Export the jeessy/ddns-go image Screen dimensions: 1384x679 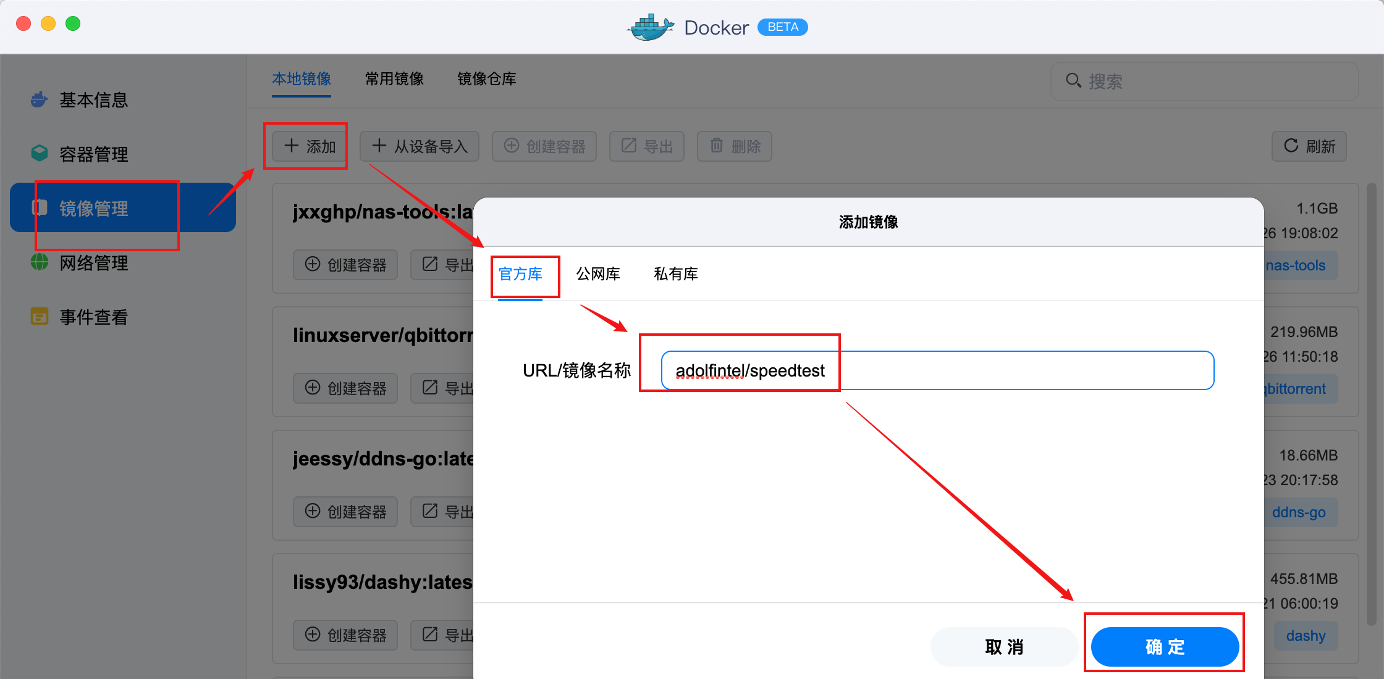443,512
